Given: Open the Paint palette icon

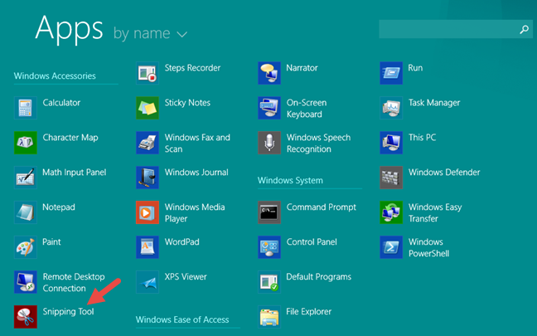Looking at the screenshot, I should click(26, 247).
